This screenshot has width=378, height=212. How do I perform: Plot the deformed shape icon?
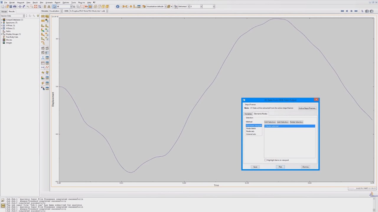47,26
